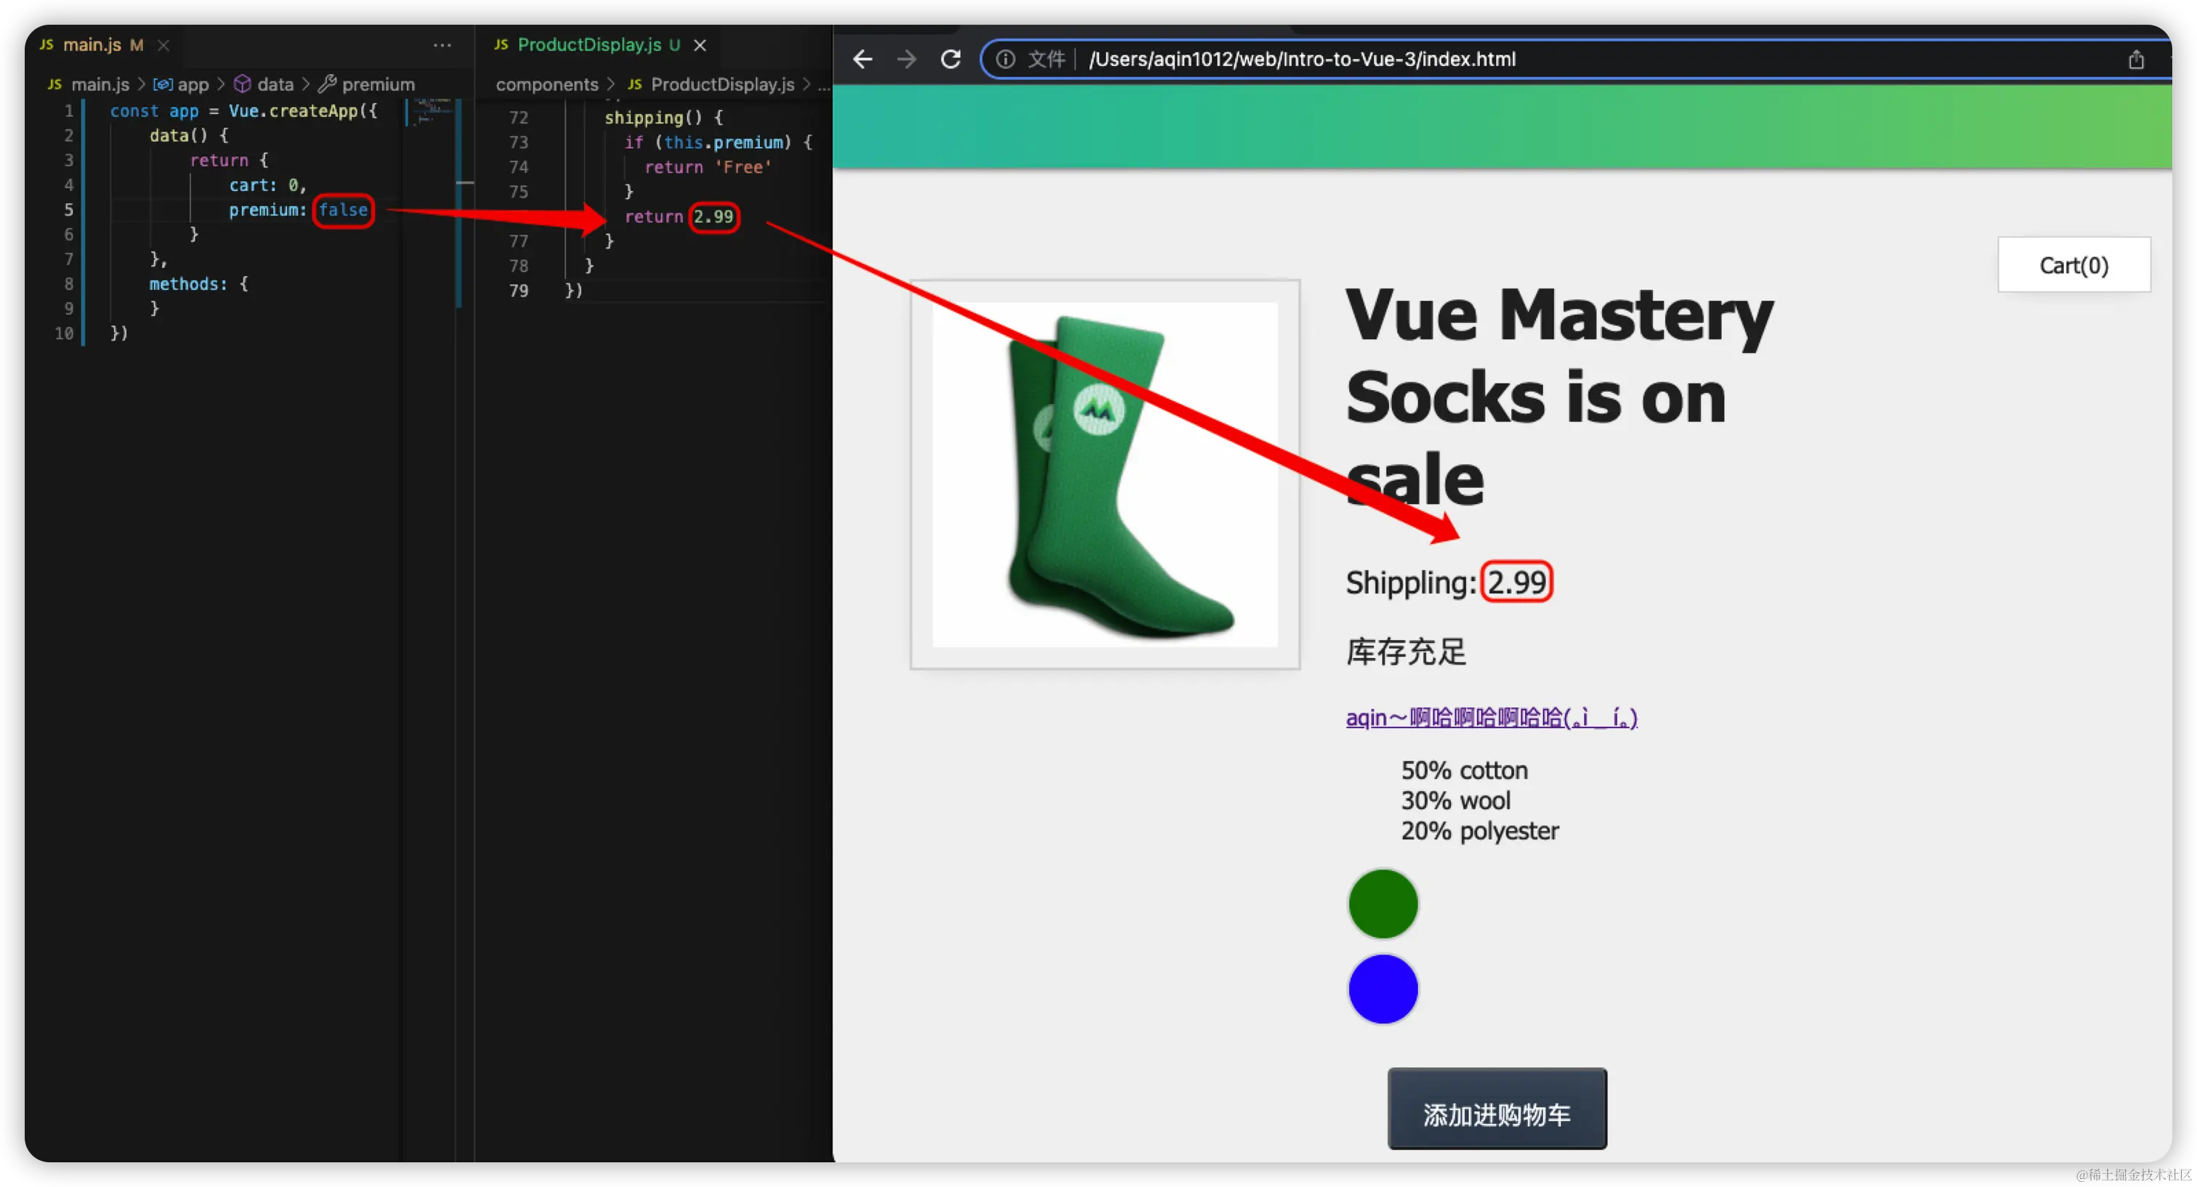
Task: Switch to the main.js tab
Action: [92, 45]
